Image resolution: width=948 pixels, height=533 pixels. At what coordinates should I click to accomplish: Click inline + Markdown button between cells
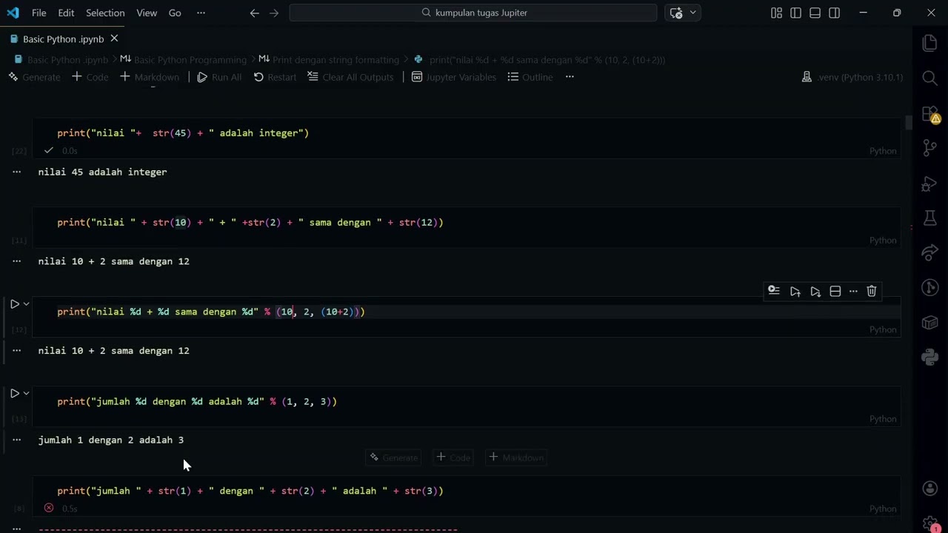click(515, 457)
